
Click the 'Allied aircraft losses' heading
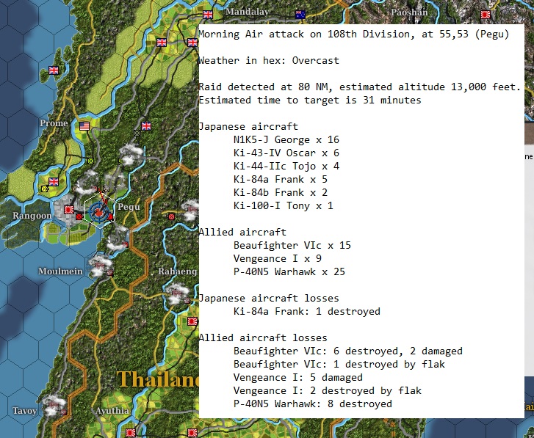263,337
